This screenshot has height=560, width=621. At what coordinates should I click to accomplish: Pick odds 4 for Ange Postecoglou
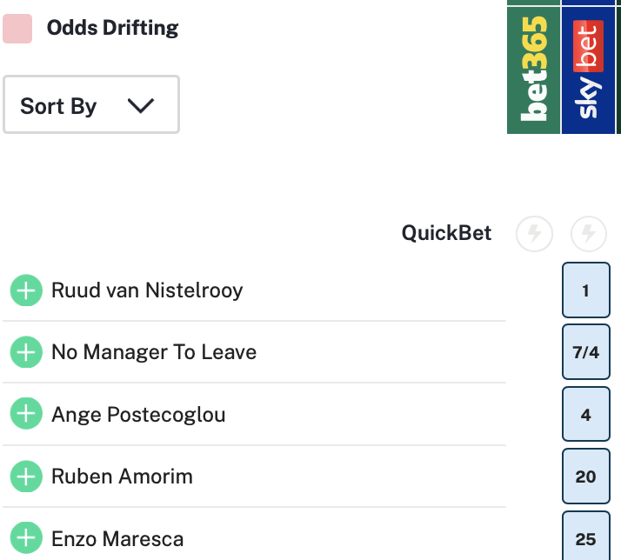tap(585, 415)
